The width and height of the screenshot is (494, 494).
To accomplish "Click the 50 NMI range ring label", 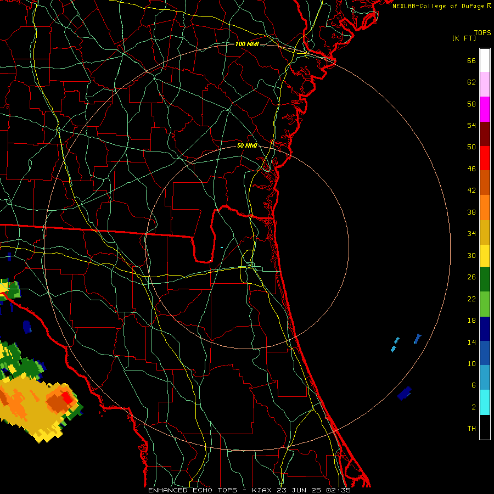I will pyautogui.click(x=247, y=145).
